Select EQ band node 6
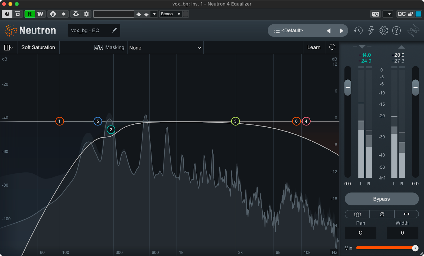The height and width of the screenshot is (256, 424). click(x=296, y=121)
